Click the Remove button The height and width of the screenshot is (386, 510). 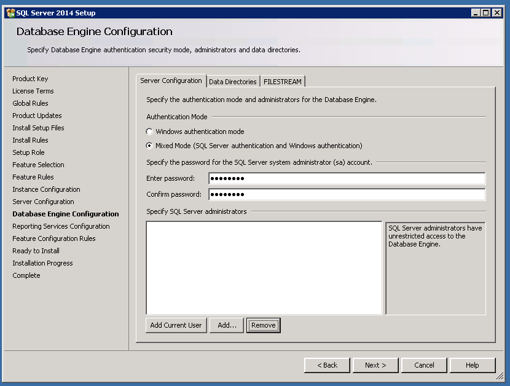263,325
